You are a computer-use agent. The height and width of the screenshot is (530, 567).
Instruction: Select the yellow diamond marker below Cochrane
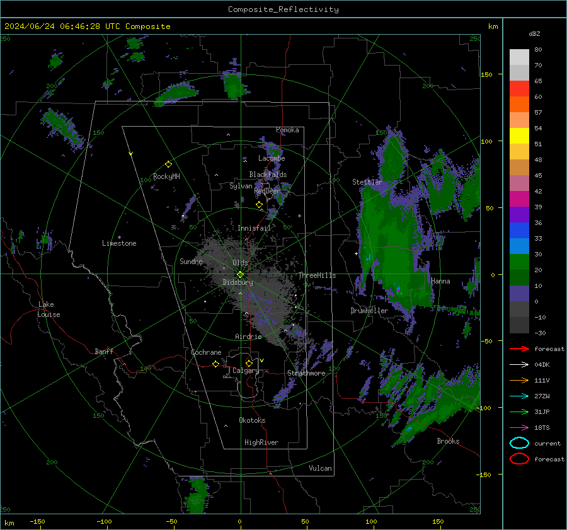click(215, 364)
